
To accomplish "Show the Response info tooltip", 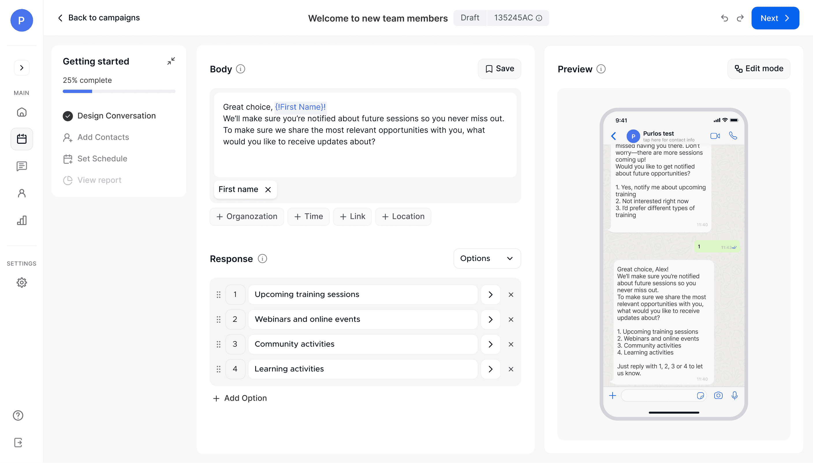I will (x=262, y=259).
